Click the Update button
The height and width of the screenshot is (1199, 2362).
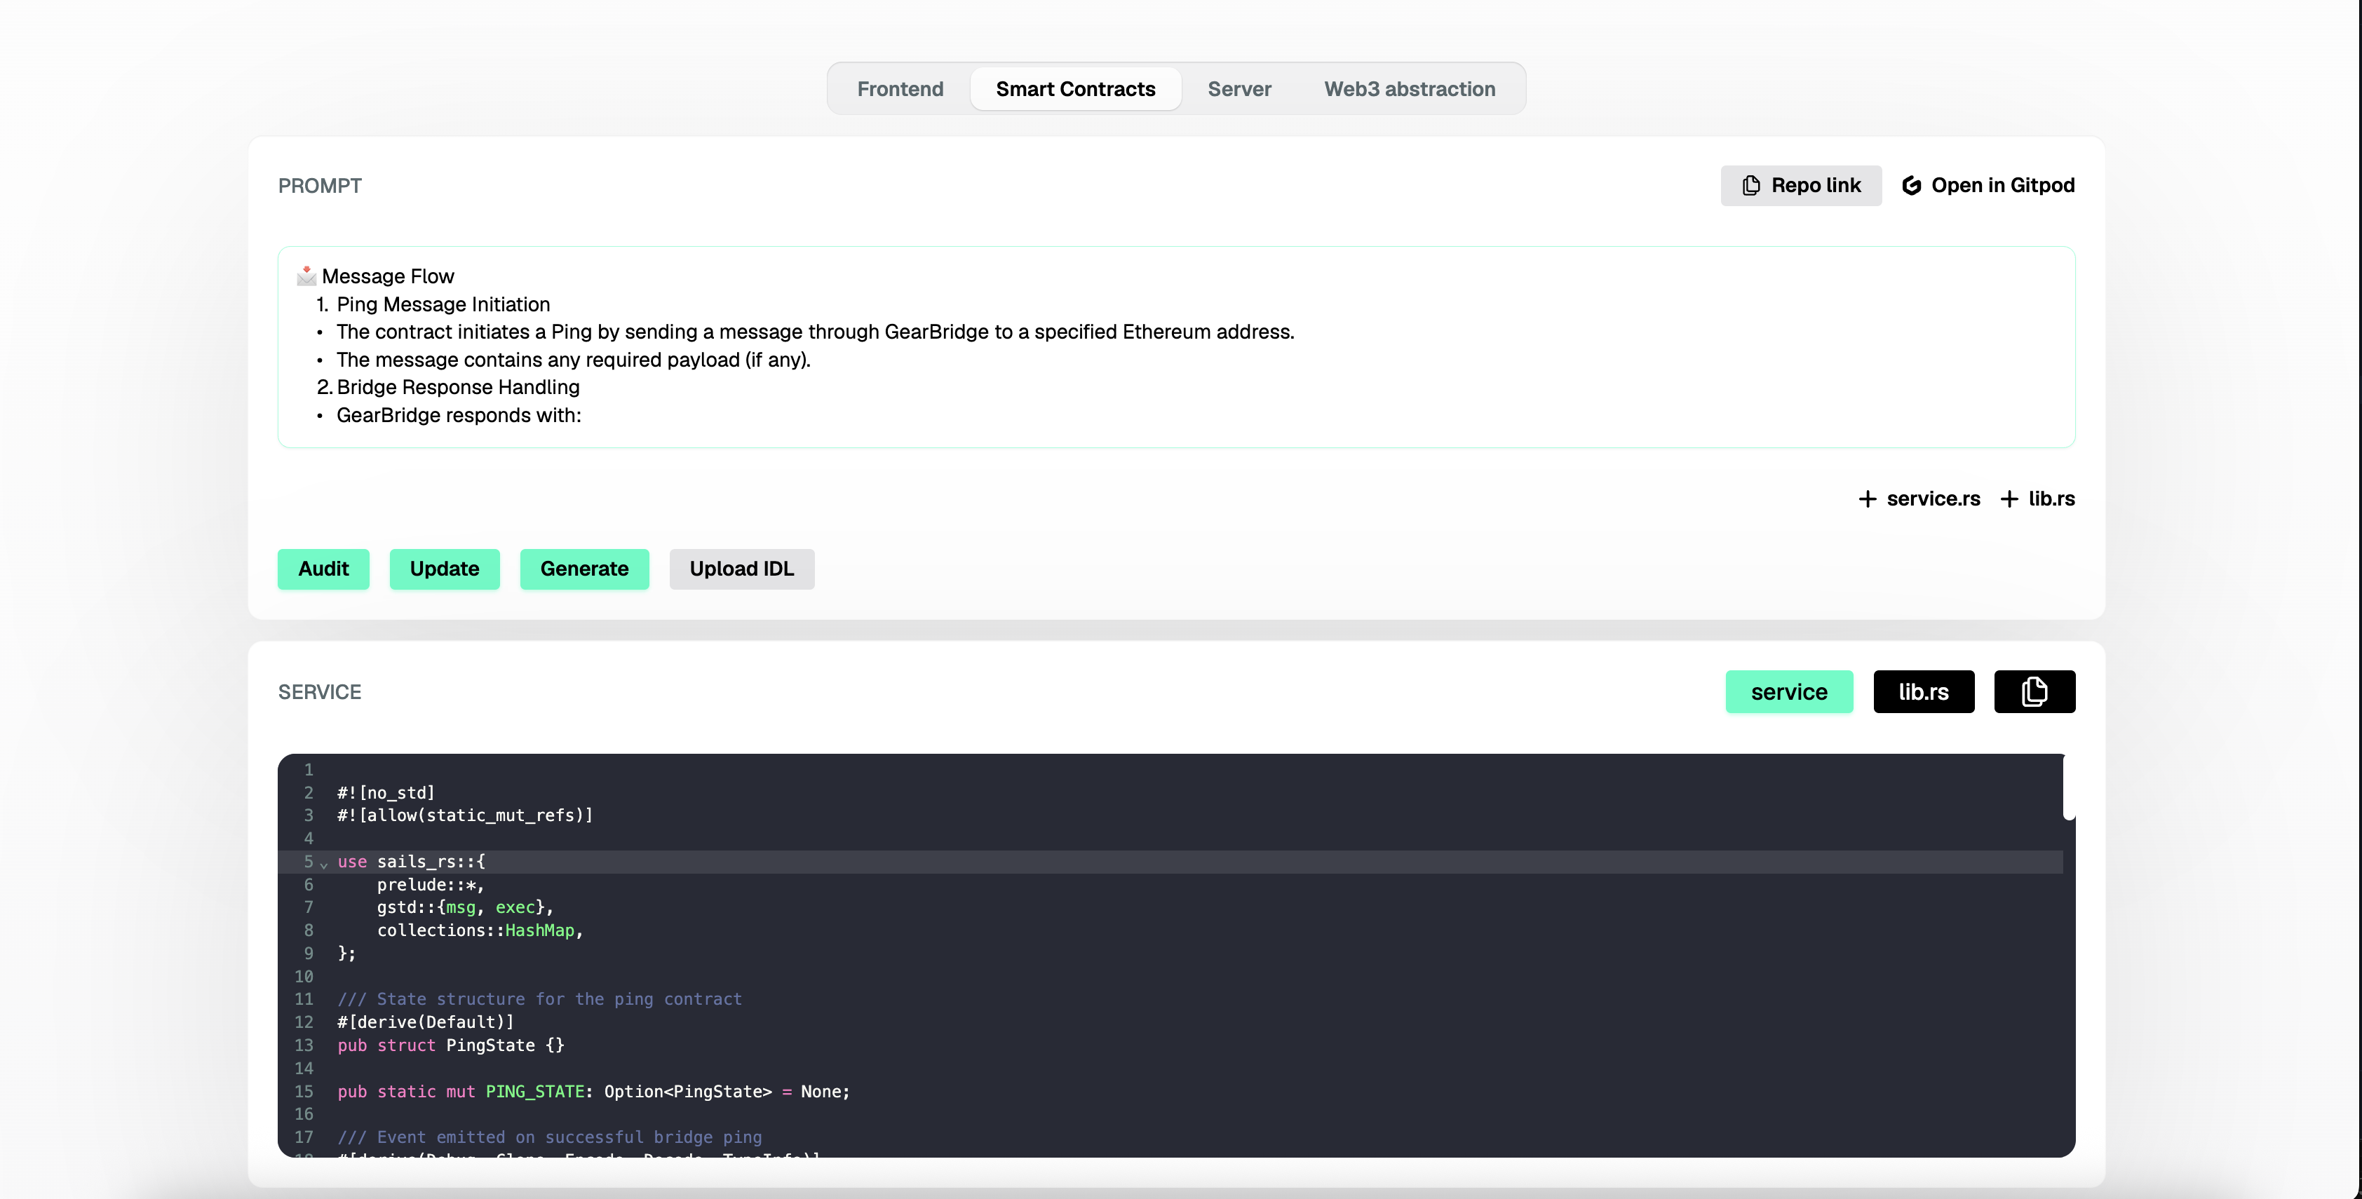(x=445, y=569)
